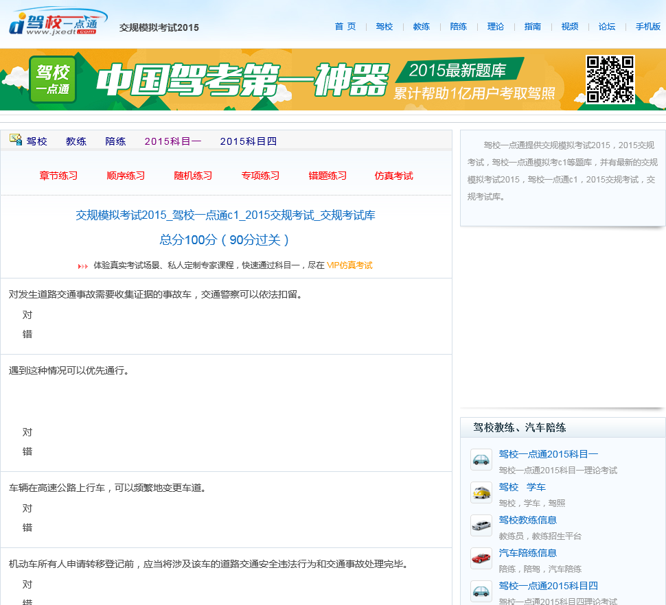Click the QR code in the banner

610,80
